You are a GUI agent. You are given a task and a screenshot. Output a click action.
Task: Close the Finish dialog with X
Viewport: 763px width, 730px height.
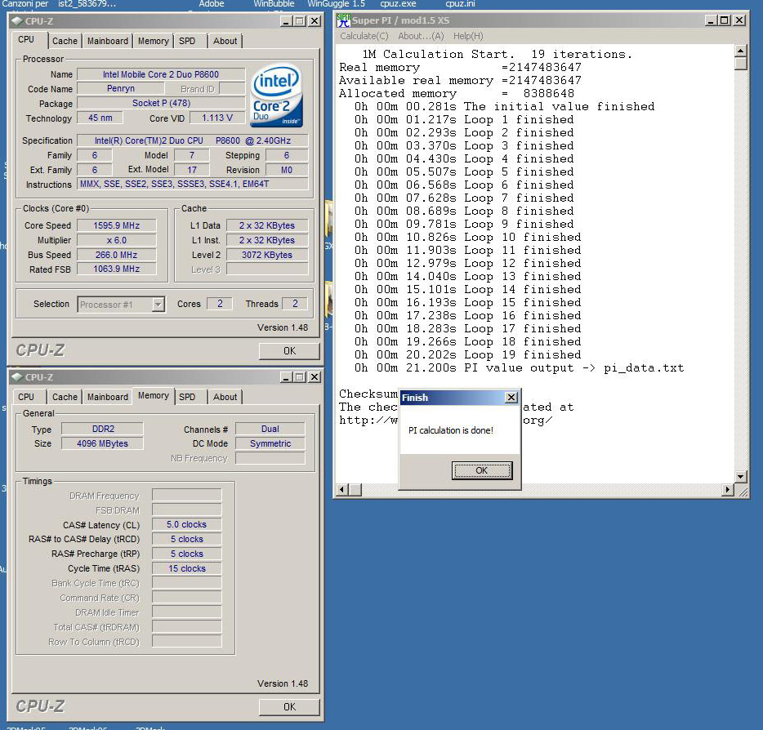pos(511,398)
